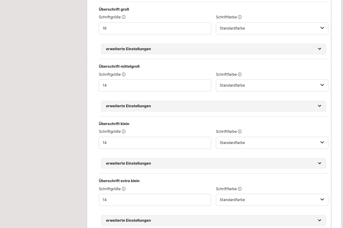
Task: Click Schriftgröße info icon in Überschrift extra klein section
Action: coord(124,189)
